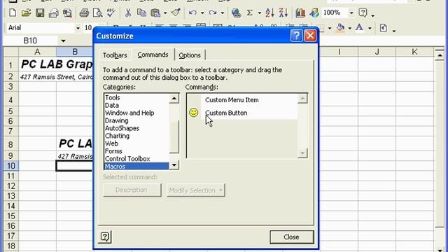The width and height of the screenshot is (448, 252).
Task: Select the Web category
Action: tap(136, 143)
